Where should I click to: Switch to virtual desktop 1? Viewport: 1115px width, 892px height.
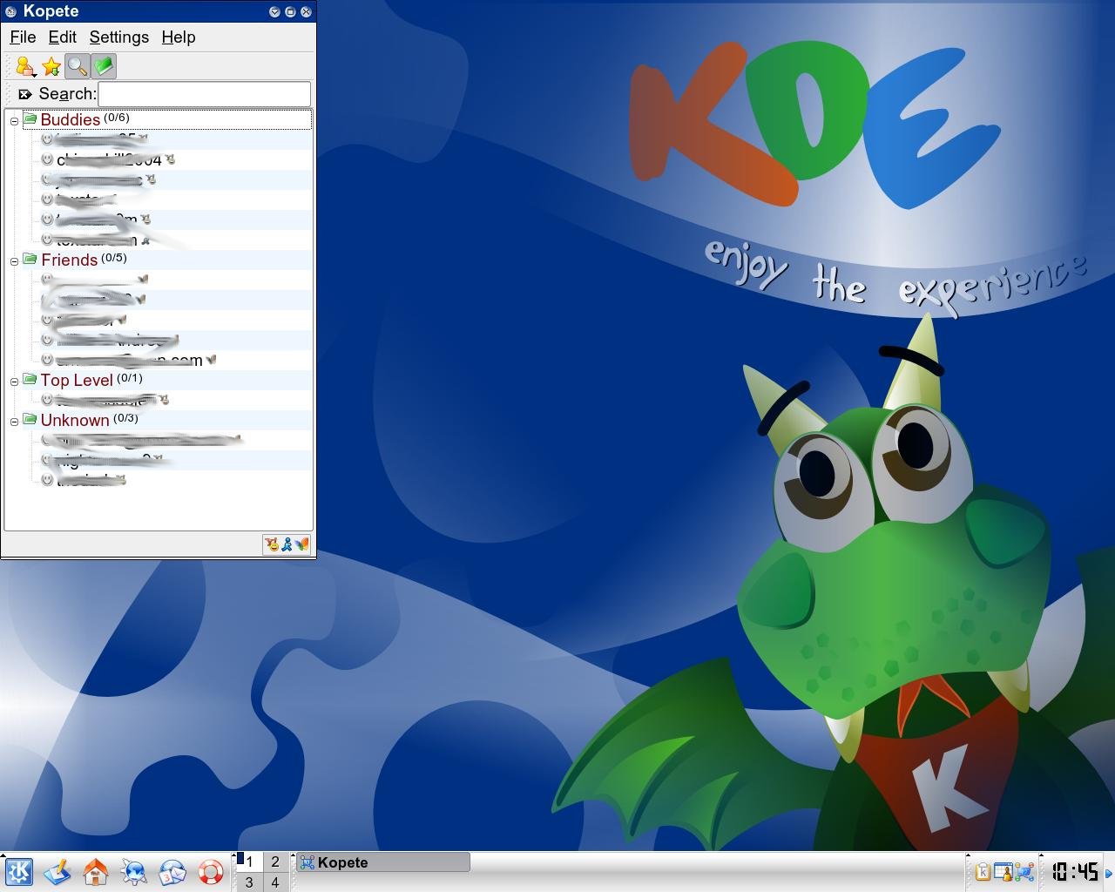point(249,862)
